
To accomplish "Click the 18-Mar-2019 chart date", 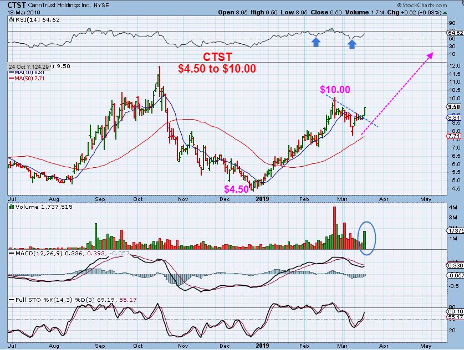I will (24, 12).
